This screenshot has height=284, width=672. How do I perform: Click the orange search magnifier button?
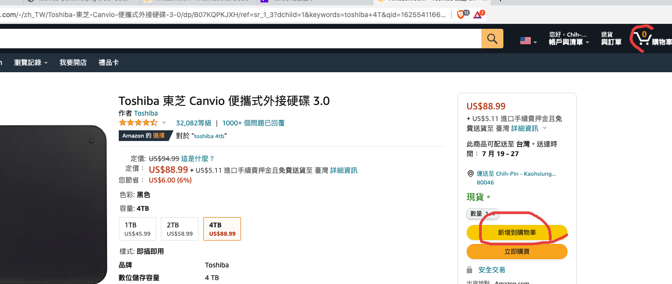coord(492,39)
